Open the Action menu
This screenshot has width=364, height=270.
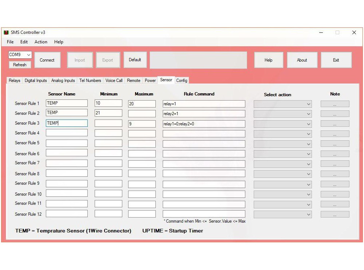coord(41,42)
